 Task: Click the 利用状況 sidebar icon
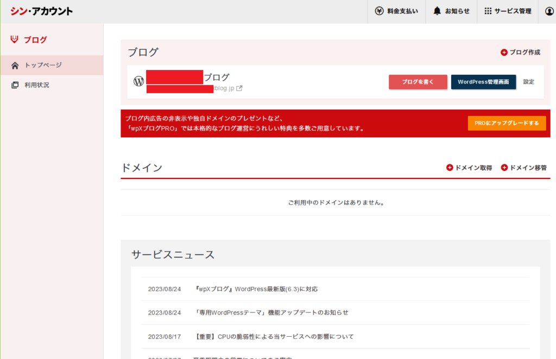coord(15,85)
